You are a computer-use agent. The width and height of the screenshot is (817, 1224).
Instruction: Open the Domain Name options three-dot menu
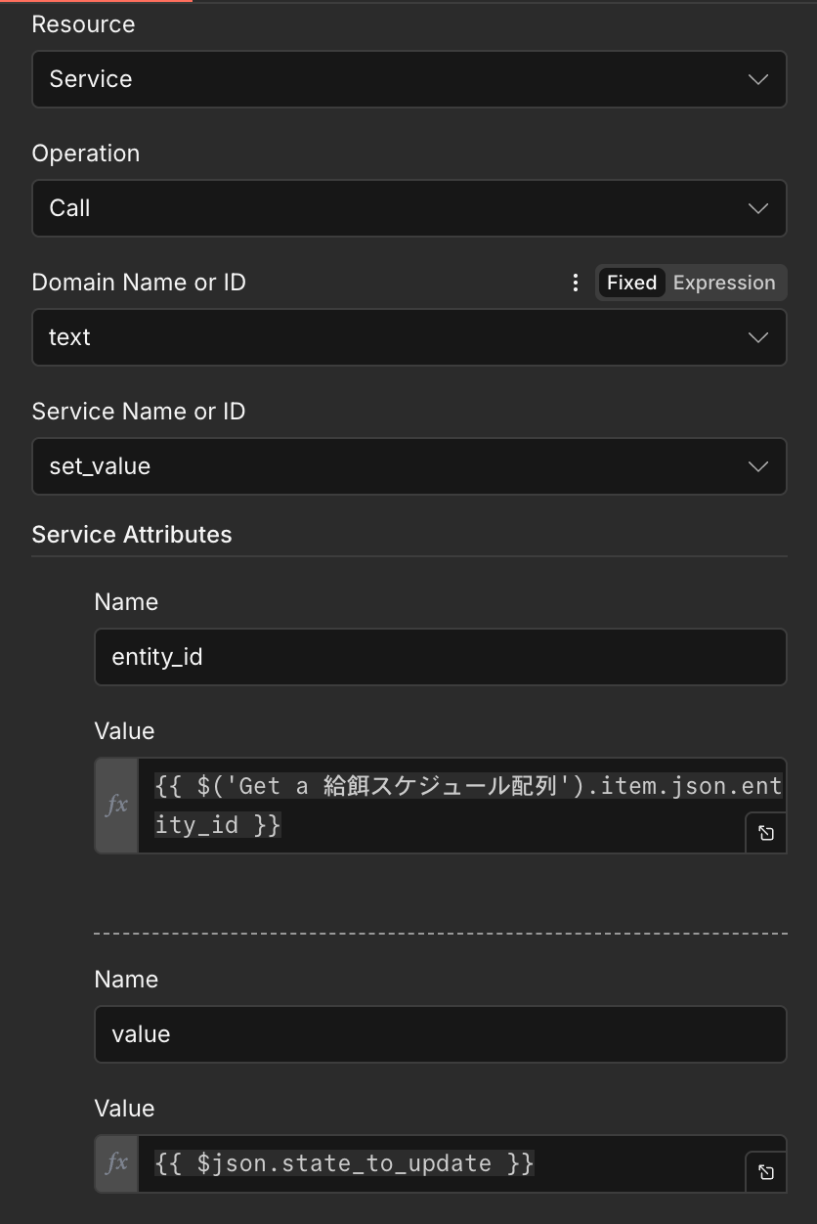pyautogui.click(x=576, y=283)
